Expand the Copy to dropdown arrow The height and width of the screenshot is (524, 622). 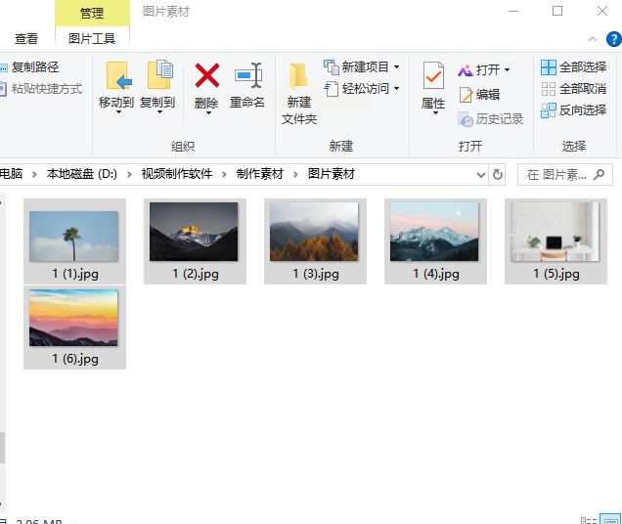pos(159,112)
